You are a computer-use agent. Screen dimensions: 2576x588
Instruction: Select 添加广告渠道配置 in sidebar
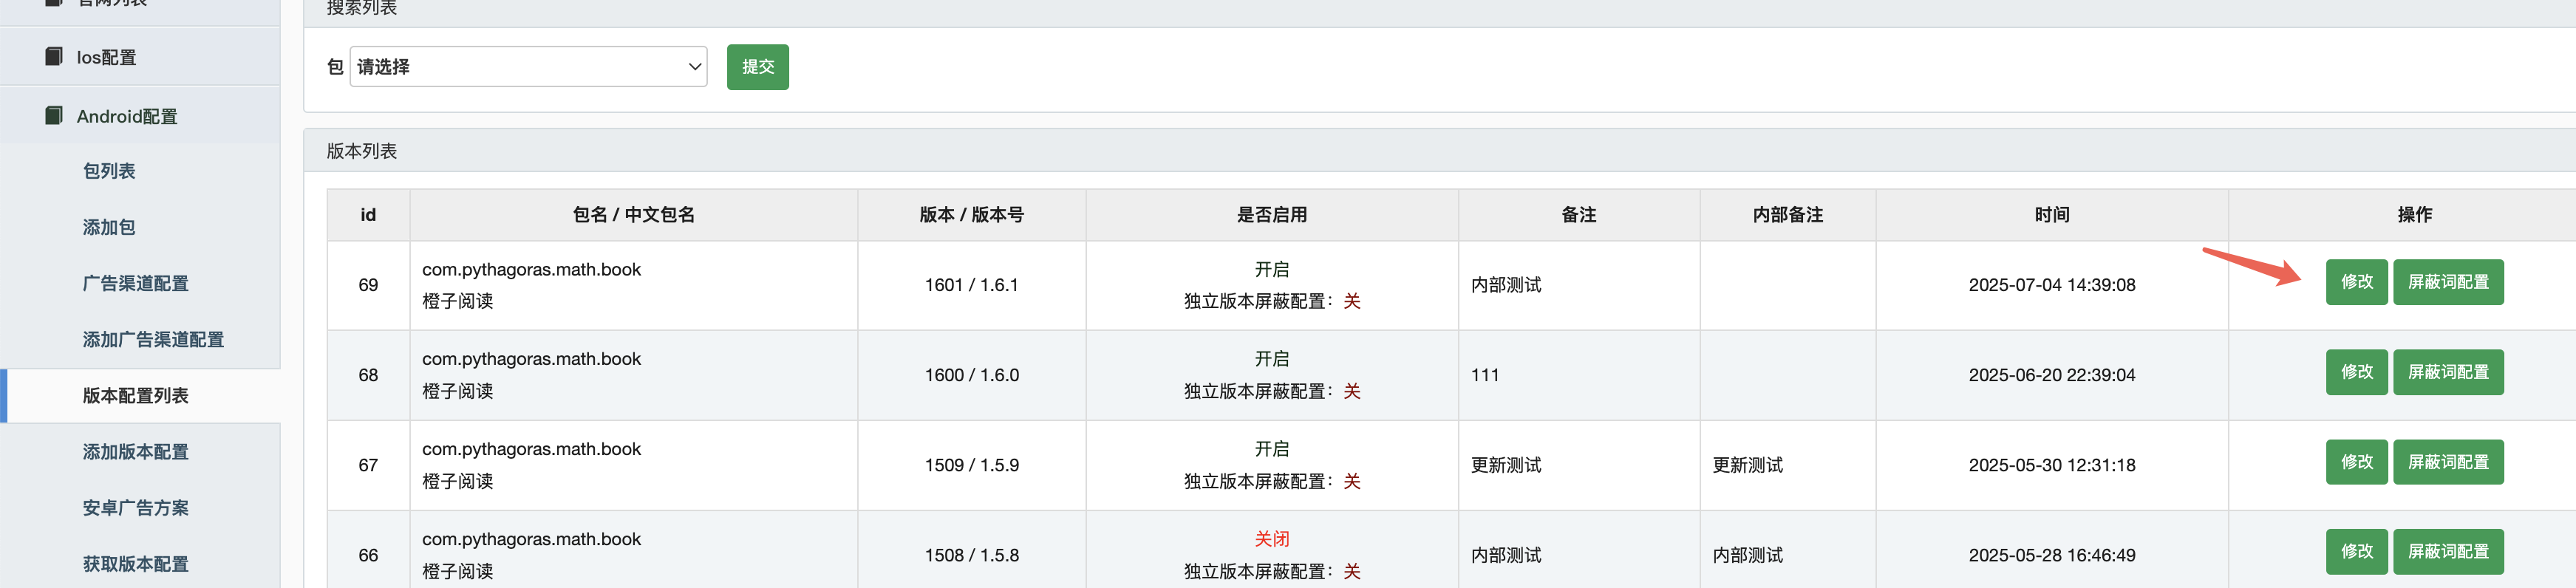coord(153,339)
